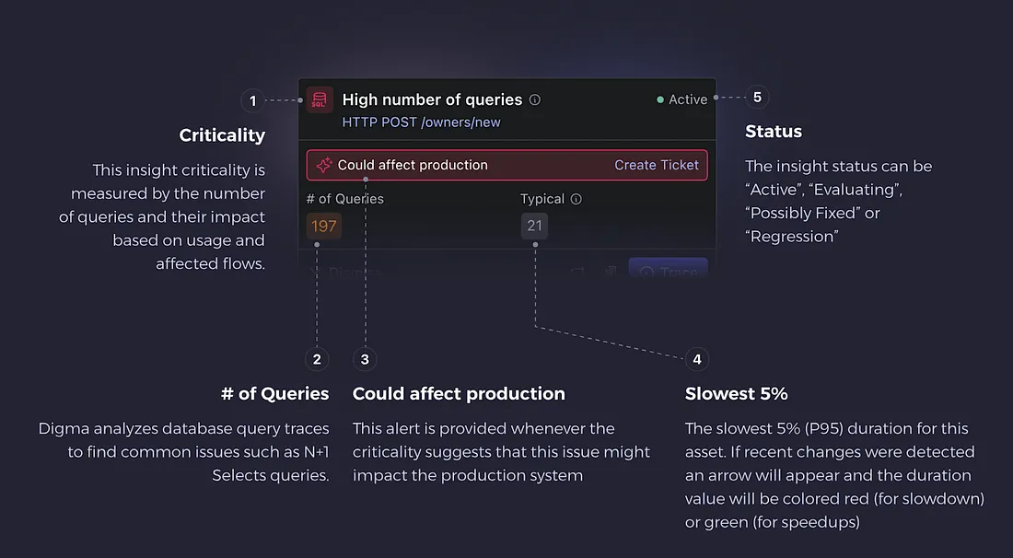Click numbered marker 1 for Criticality
Screen dimensions: 1013x558
coord(253,101)
